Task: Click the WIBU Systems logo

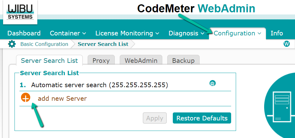Action: 20,12
